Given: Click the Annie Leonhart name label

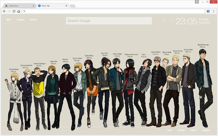Looking at the screenshot, I should [26, 65].
